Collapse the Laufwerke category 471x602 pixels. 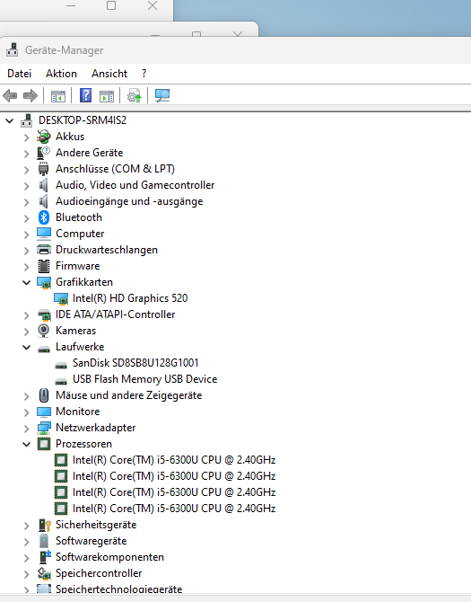click(x=26, y=348)
